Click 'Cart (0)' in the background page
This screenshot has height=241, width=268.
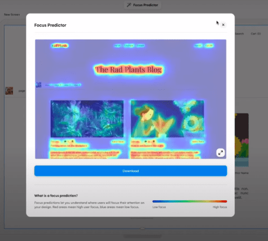coord(256,34)
